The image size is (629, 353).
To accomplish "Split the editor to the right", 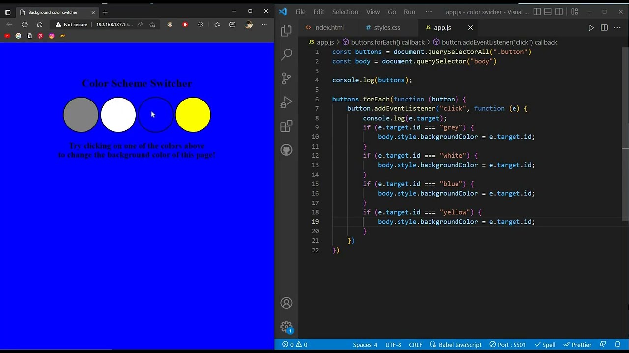I will tap(604, 28).
